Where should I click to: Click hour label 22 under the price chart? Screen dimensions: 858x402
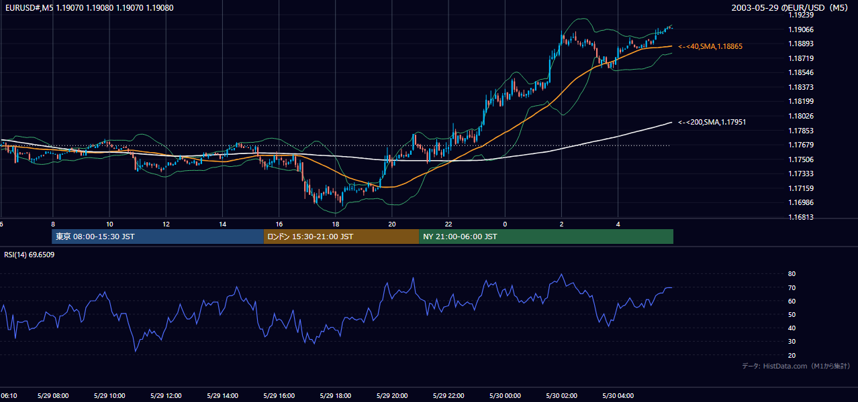[448, 224]
